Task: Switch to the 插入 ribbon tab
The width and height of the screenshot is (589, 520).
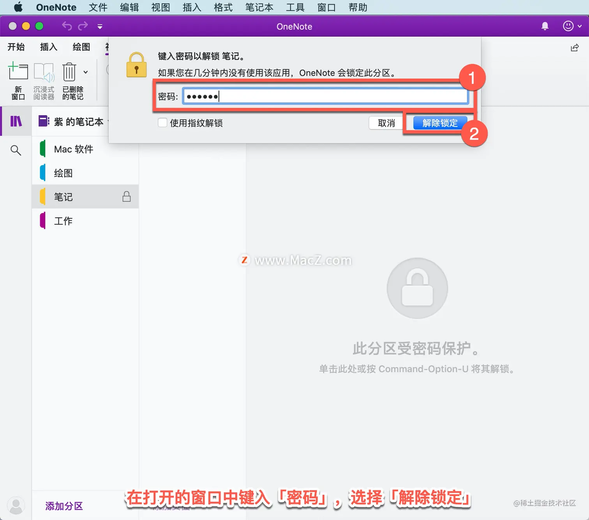Action: point(49,47)
